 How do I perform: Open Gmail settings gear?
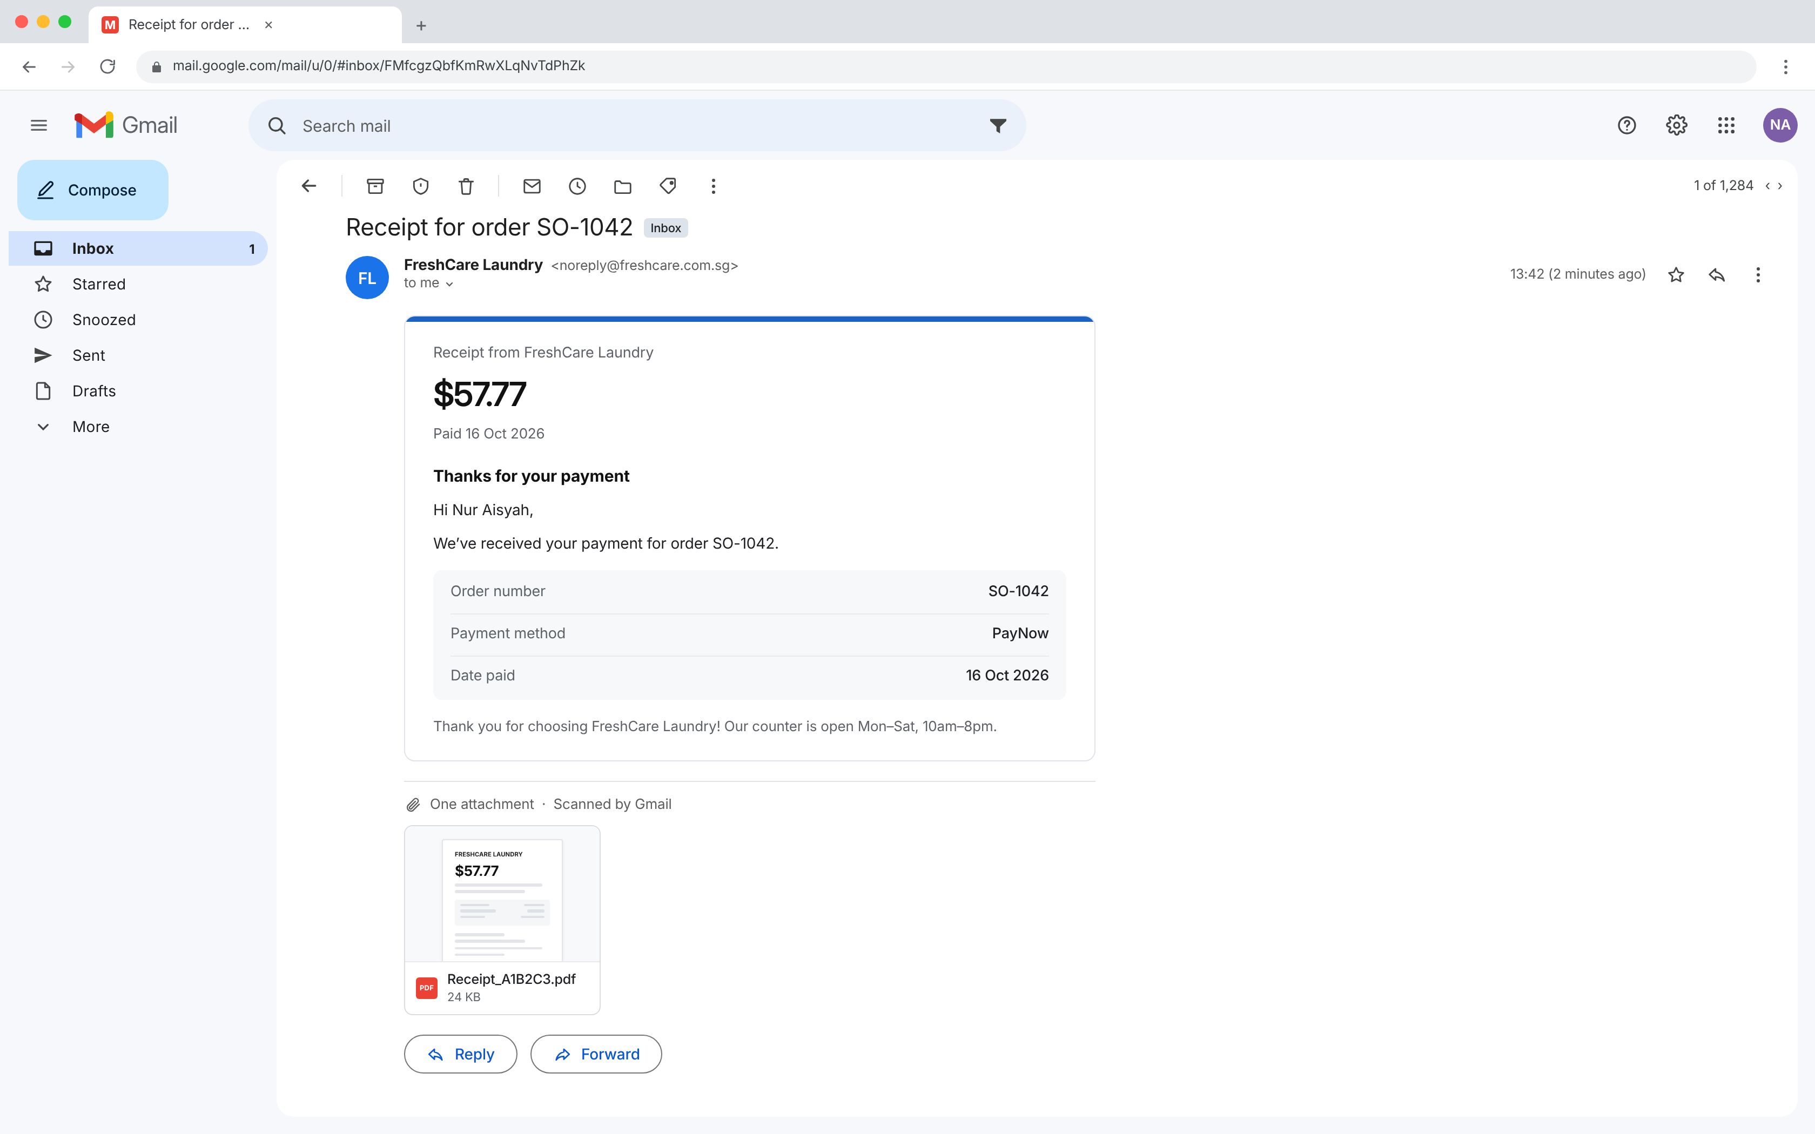tap(1677, 125)
